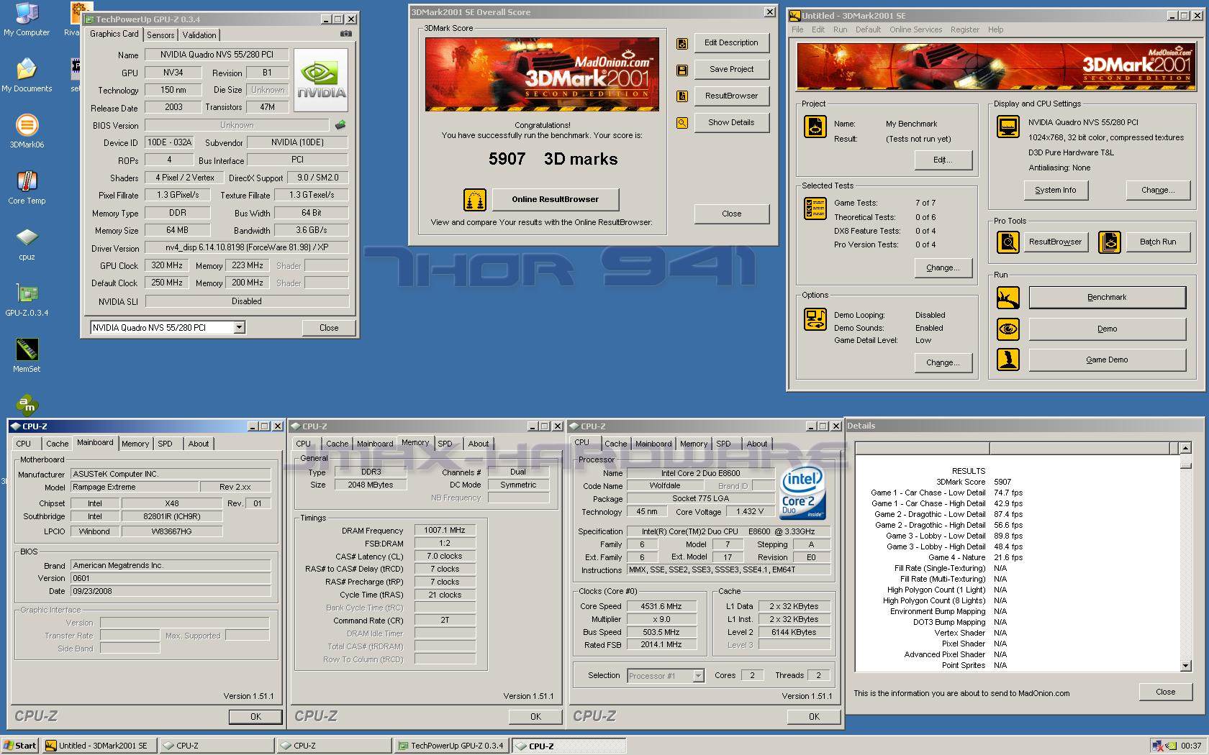Click Start button on taskbar
The image size is (1209, 755).
pyautogui.click(x=20, y=746)
